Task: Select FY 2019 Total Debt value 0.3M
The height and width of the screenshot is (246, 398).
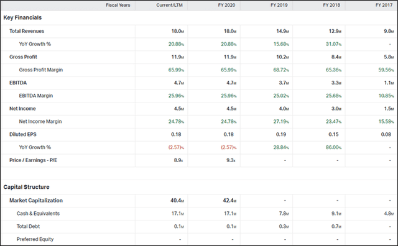Action: pyautogui.click(x=284, y=227)
